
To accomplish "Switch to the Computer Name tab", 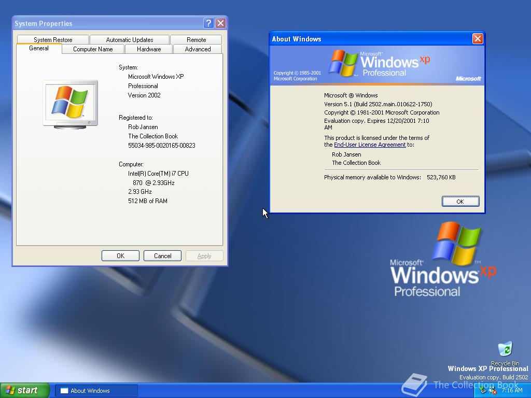I will click(x=93, y=49).
